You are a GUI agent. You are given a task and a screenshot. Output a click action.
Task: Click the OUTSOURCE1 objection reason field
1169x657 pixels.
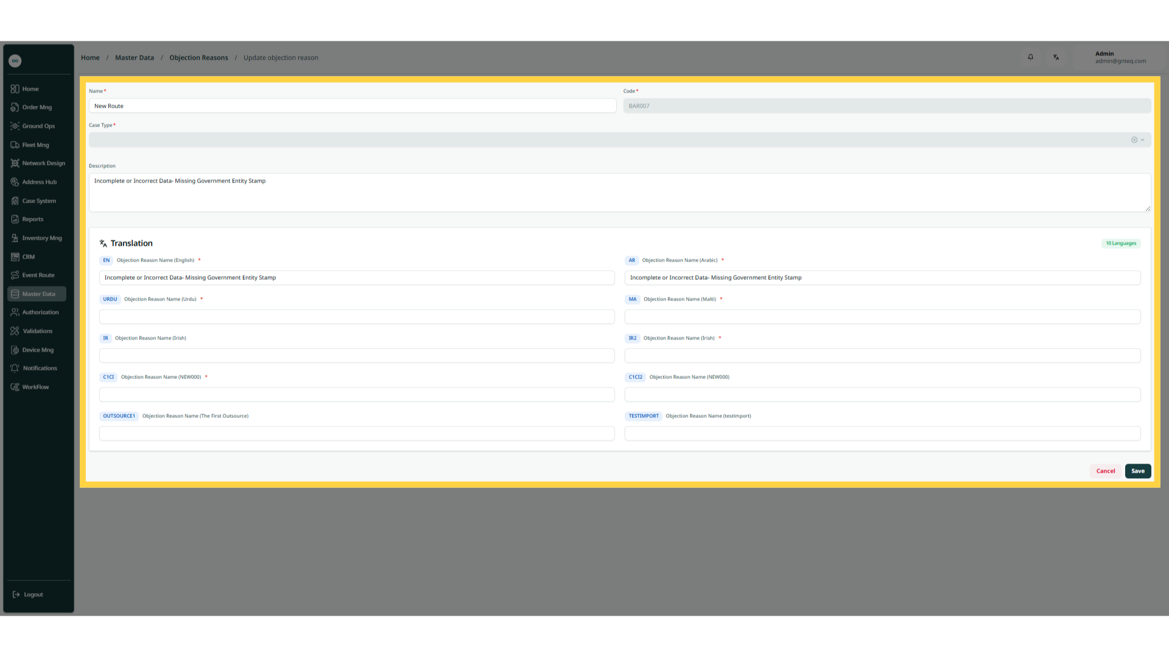click(x=357, y=433)
